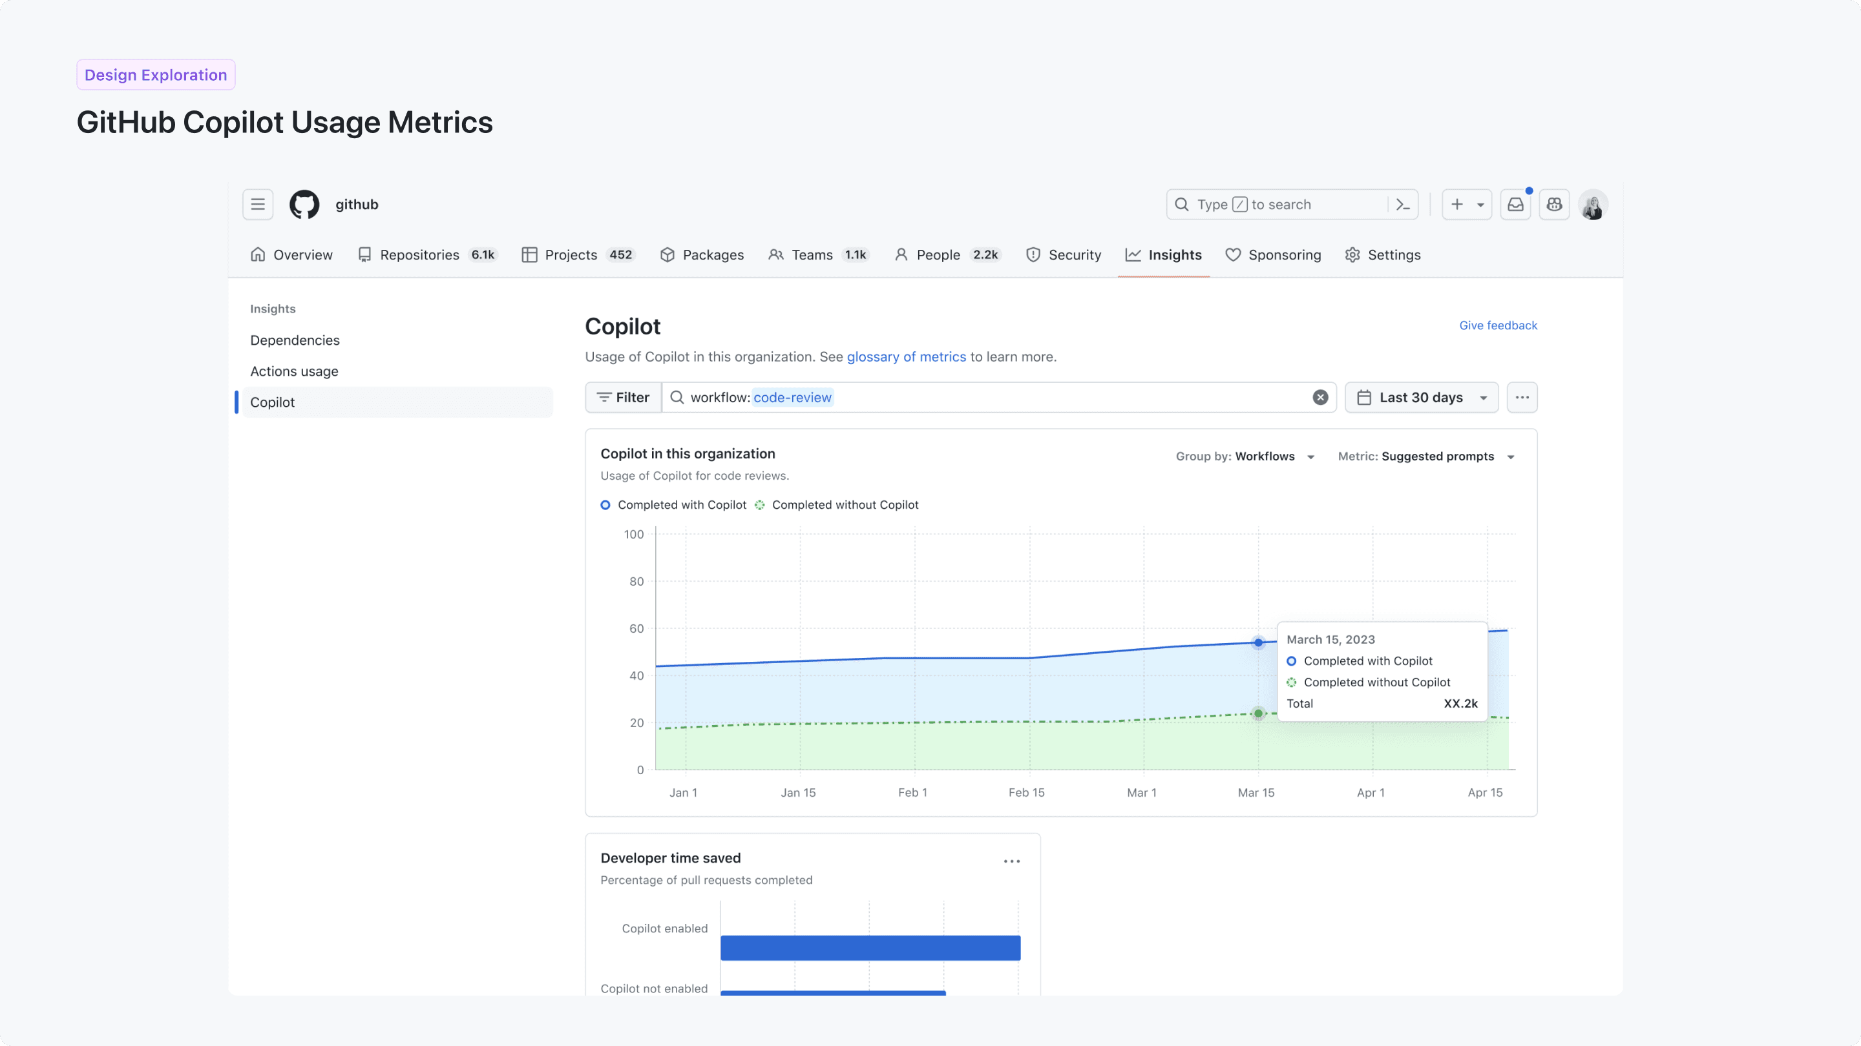This screenshot has height=1046, width=1861.
Task: Hide the Developer time saved card options
Action: tap(1011, 861)
